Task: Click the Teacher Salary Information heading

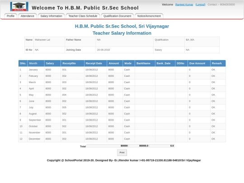Action: pos(122,33)
